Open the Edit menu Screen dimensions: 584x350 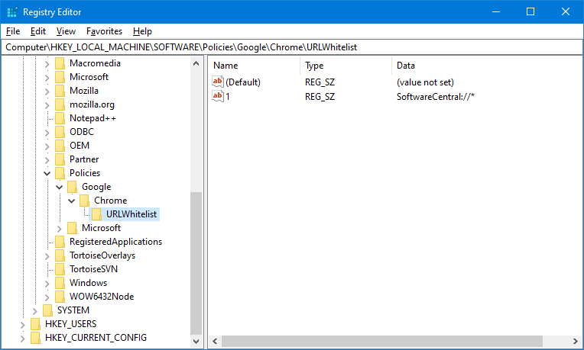click(38, 31)
